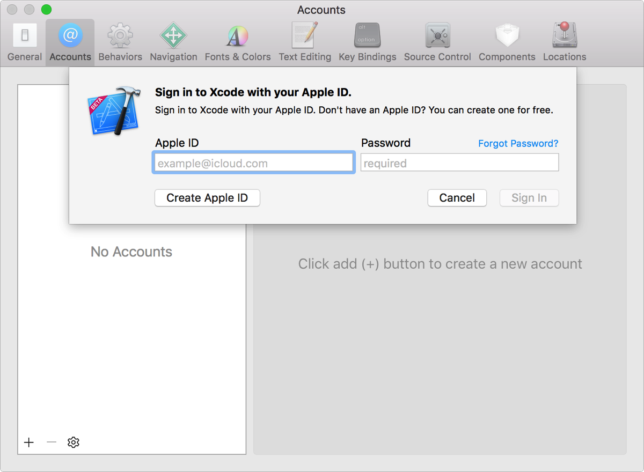Open the Text Editing preferences
This screenshot has width=644, height=472.
coord(305,42)
